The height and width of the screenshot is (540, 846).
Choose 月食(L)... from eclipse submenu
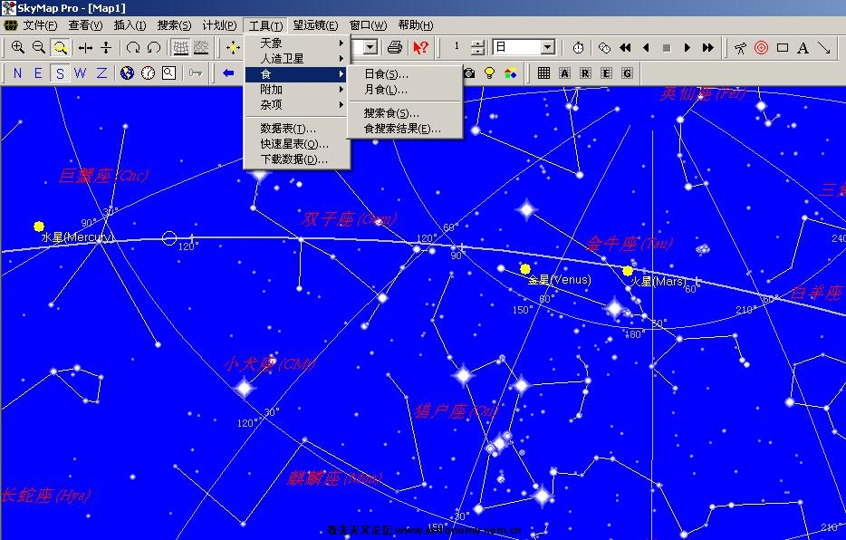point(405,90)
